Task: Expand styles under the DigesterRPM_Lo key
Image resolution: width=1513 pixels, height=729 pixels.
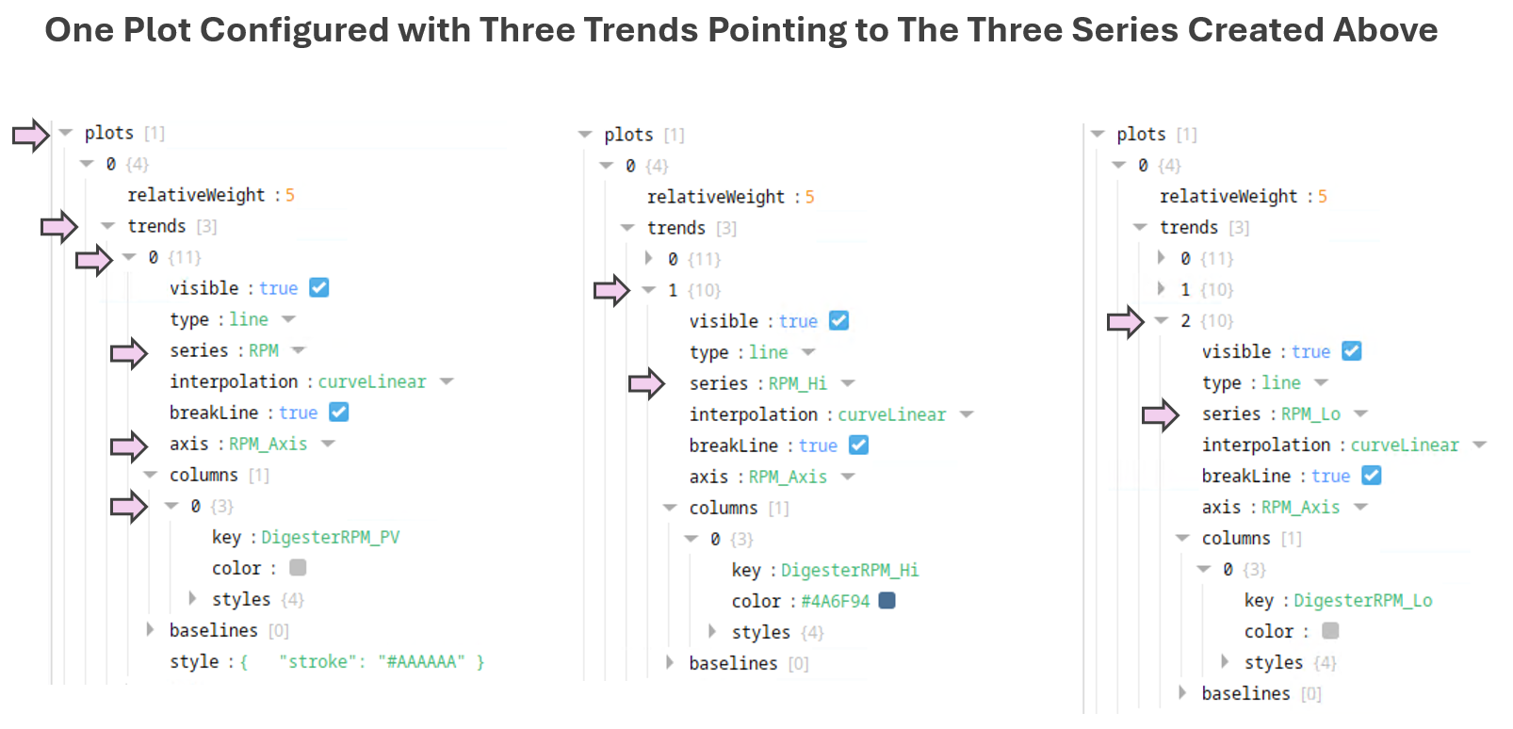Action: 1225,662
